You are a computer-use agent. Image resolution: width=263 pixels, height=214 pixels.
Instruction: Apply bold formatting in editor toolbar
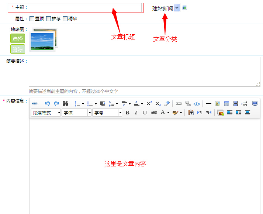pyautogui.click(x=128, y=113)
